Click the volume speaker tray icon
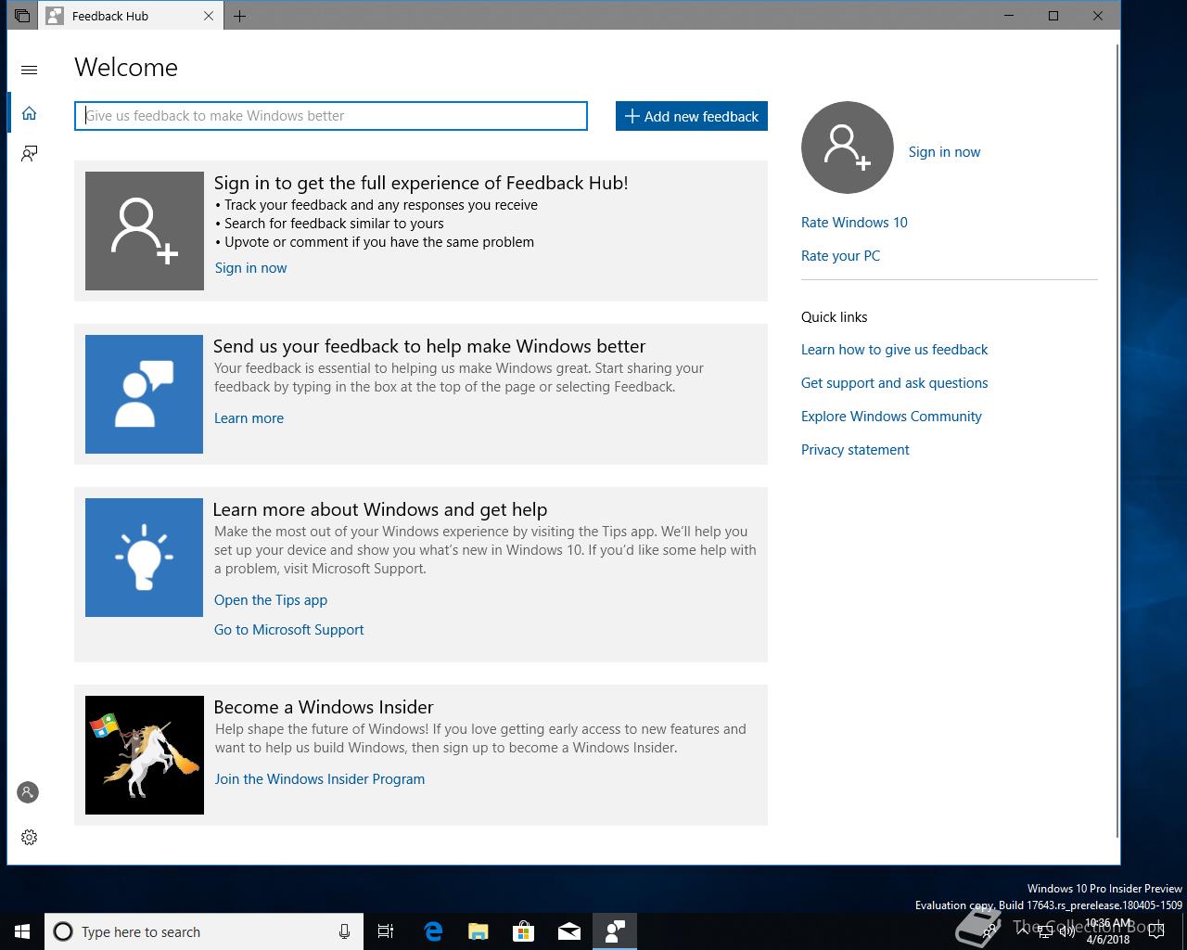1187x950 pixels. [x=1066, y=931]
